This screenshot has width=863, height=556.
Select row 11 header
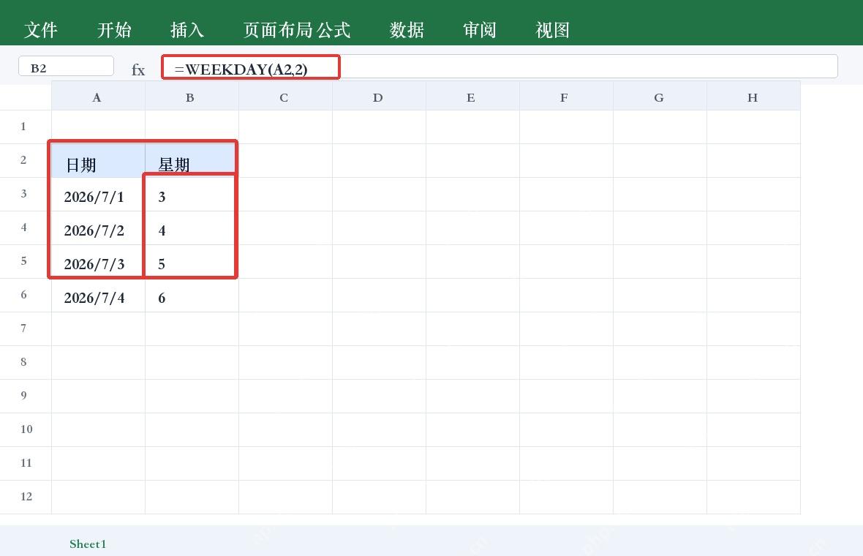coord(26,463)
